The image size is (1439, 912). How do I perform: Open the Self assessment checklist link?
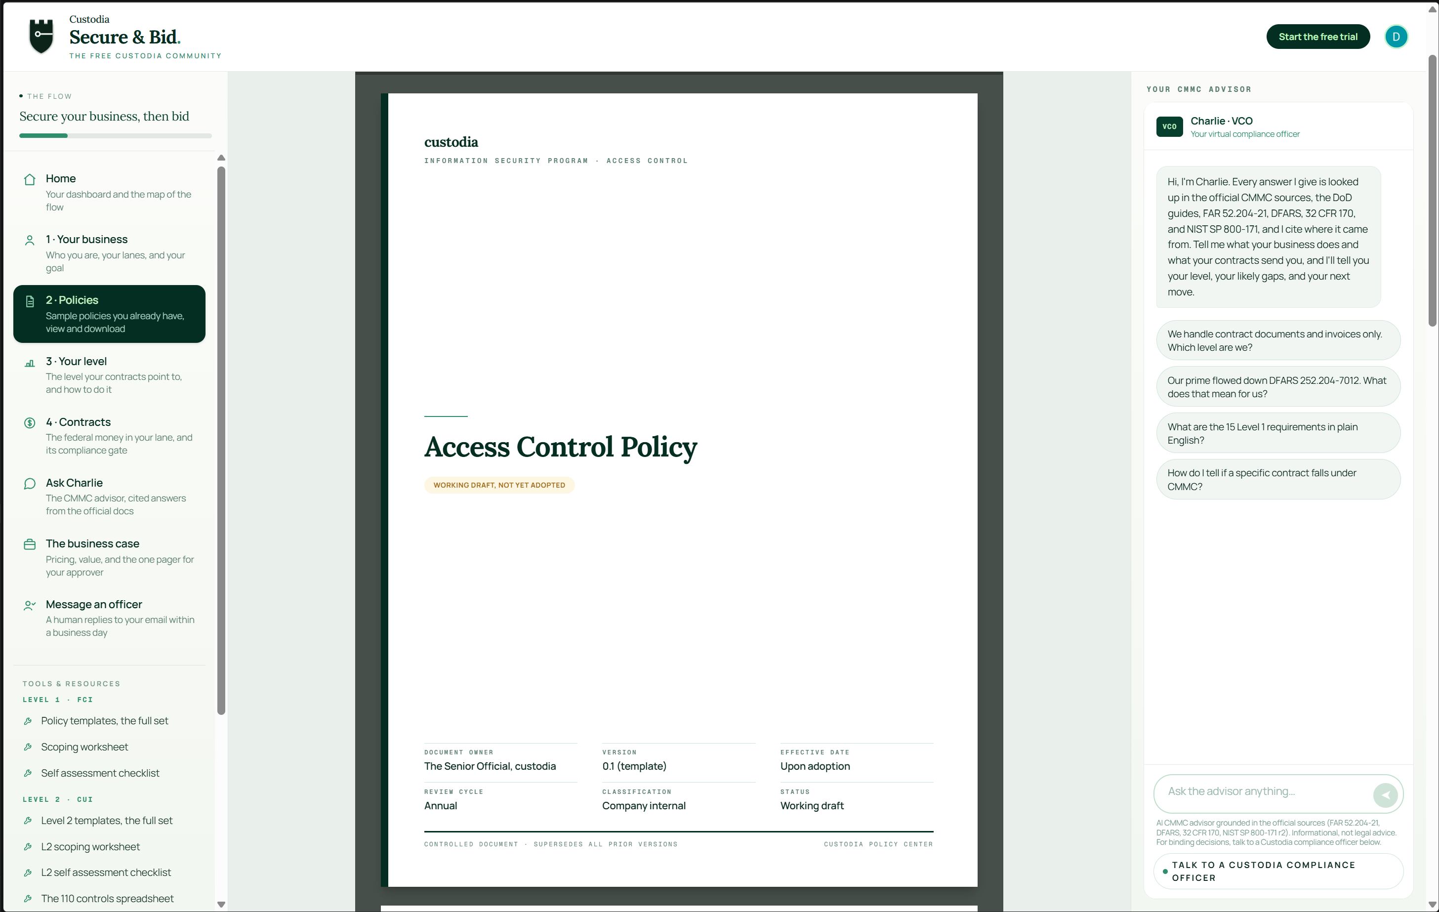(x=100, y=773)
